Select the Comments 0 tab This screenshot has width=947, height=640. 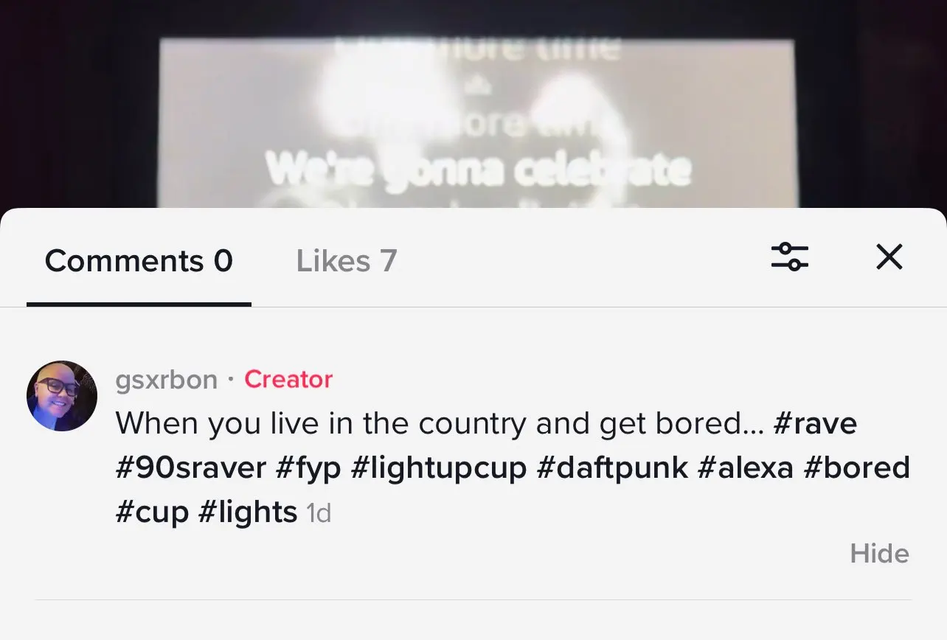(139, 261)
